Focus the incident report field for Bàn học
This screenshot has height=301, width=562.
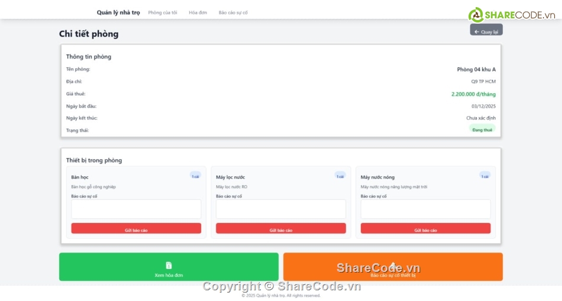pyautogui.click(x=136, y=209)
